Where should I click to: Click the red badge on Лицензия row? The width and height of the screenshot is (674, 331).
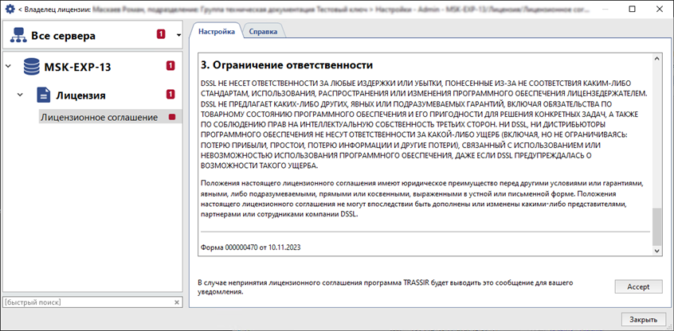click(170, 95)
